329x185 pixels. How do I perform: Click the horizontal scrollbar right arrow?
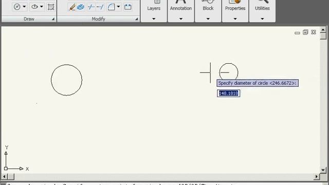pos(317,177)
